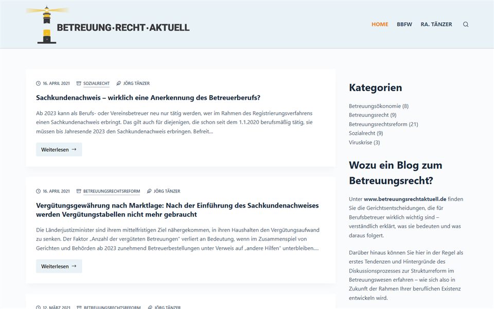
Task: Click feather icon in the Sachkundenachweis post's meta row
Action: pyautogui.click(x=118, y=83)
